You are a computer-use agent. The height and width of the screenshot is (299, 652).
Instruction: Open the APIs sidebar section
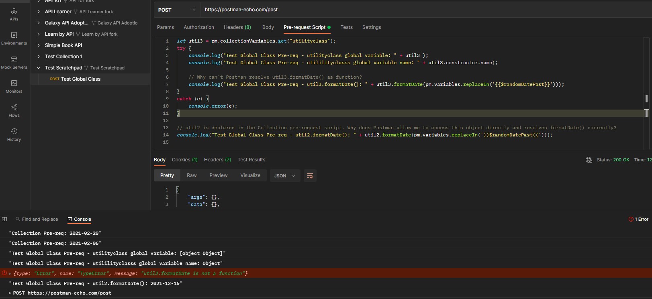pyautogui.click(x=14, y=14)
